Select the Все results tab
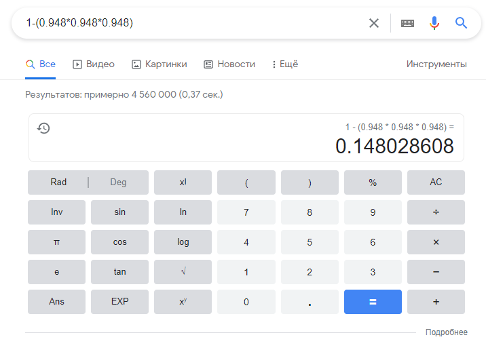Screen dimensions: 486x350 pos(40,64)
